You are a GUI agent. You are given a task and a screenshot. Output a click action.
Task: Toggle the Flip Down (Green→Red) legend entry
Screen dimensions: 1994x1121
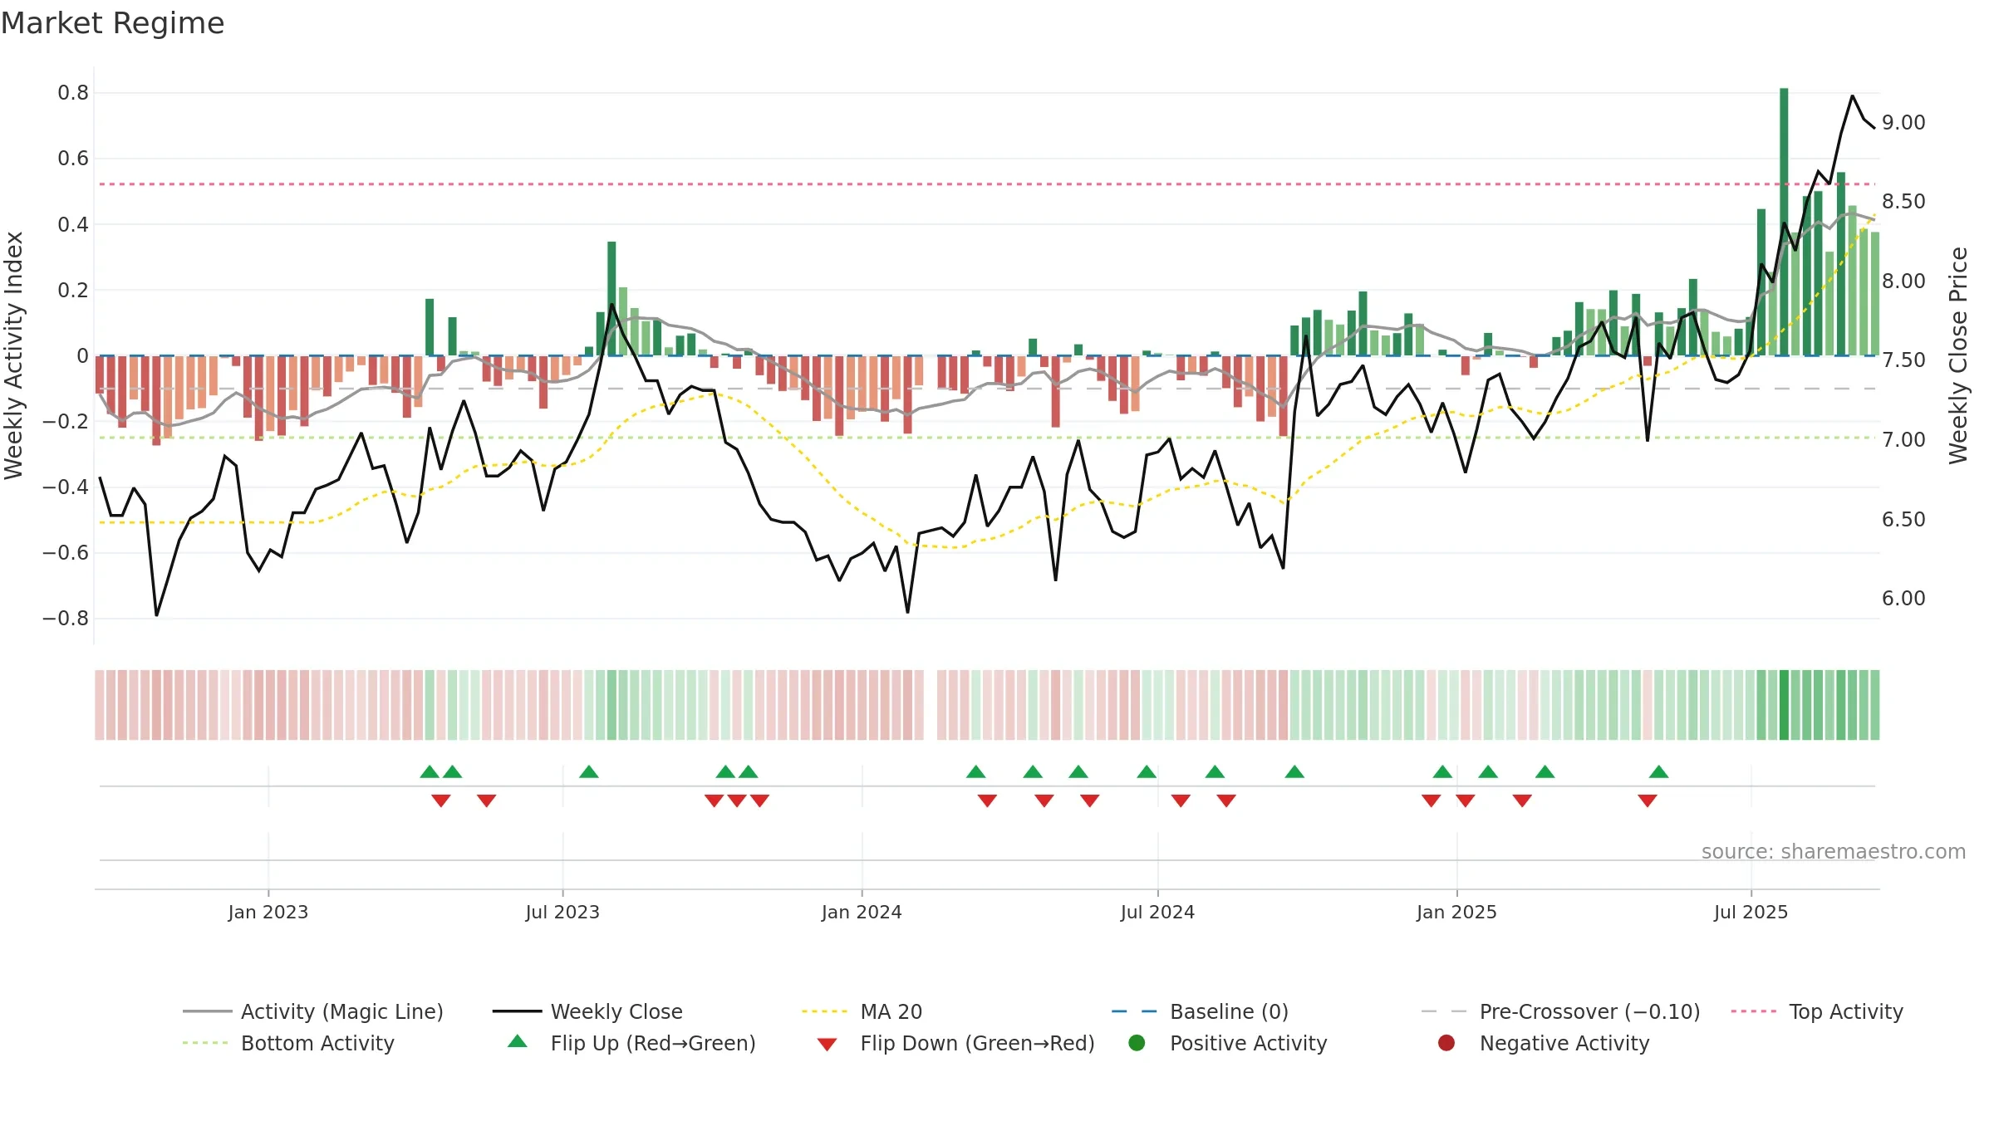[955, 1043]
